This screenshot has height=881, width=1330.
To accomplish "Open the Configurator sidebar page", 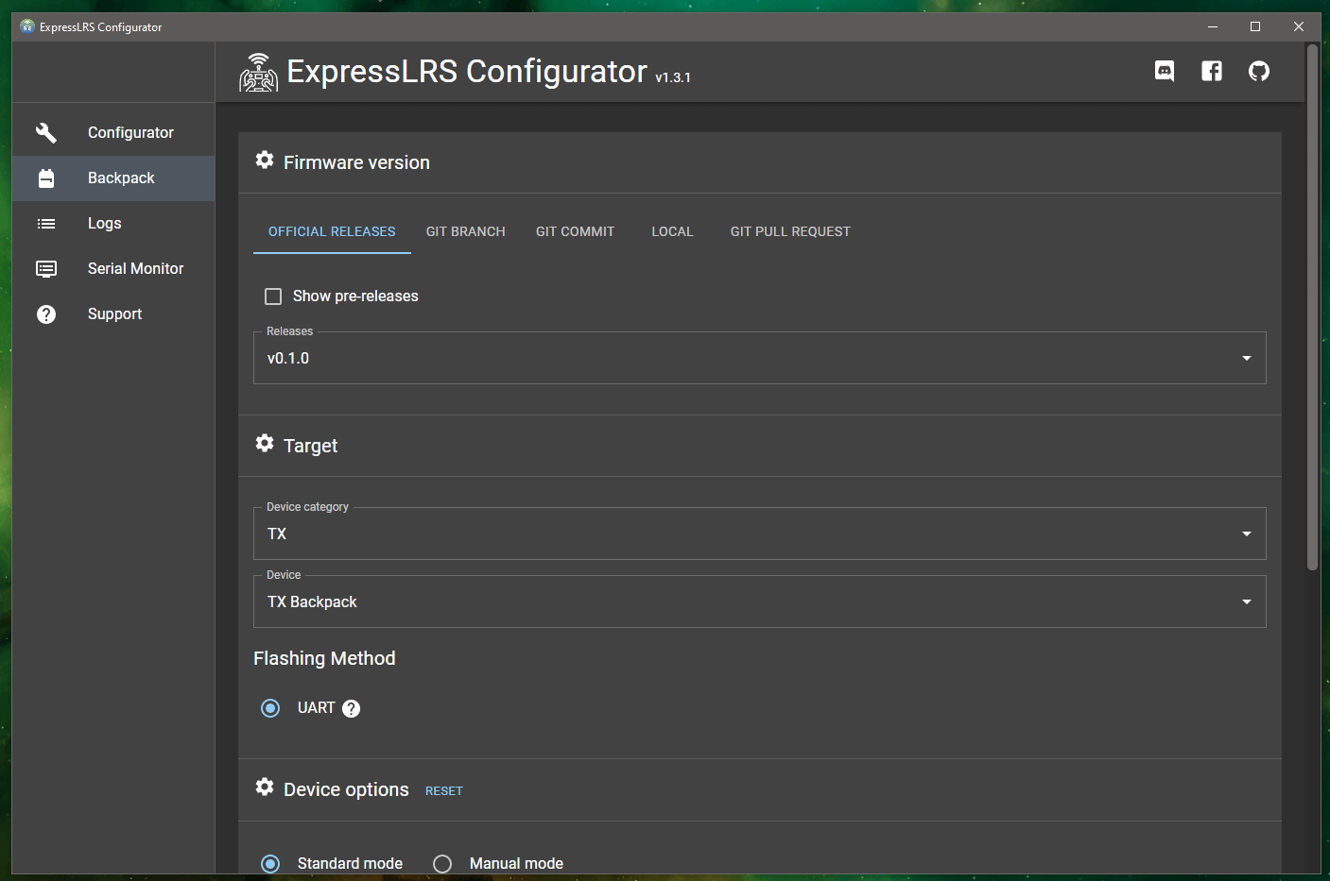I will tap(113, 133).
